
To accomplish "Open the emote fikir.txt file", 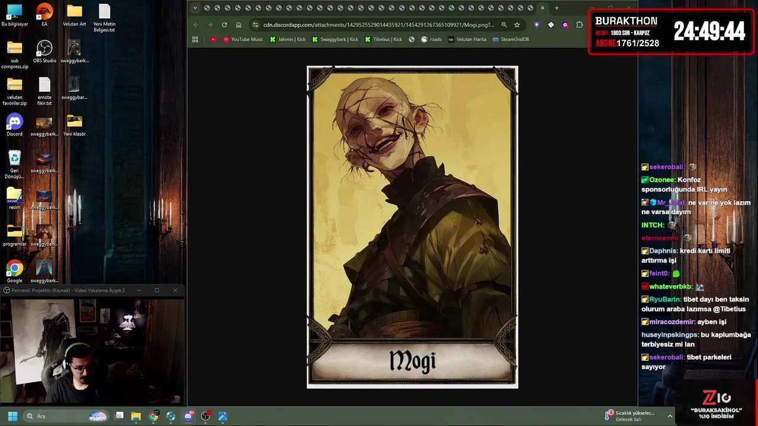I will pyautogui.click(x=44, y=92).
